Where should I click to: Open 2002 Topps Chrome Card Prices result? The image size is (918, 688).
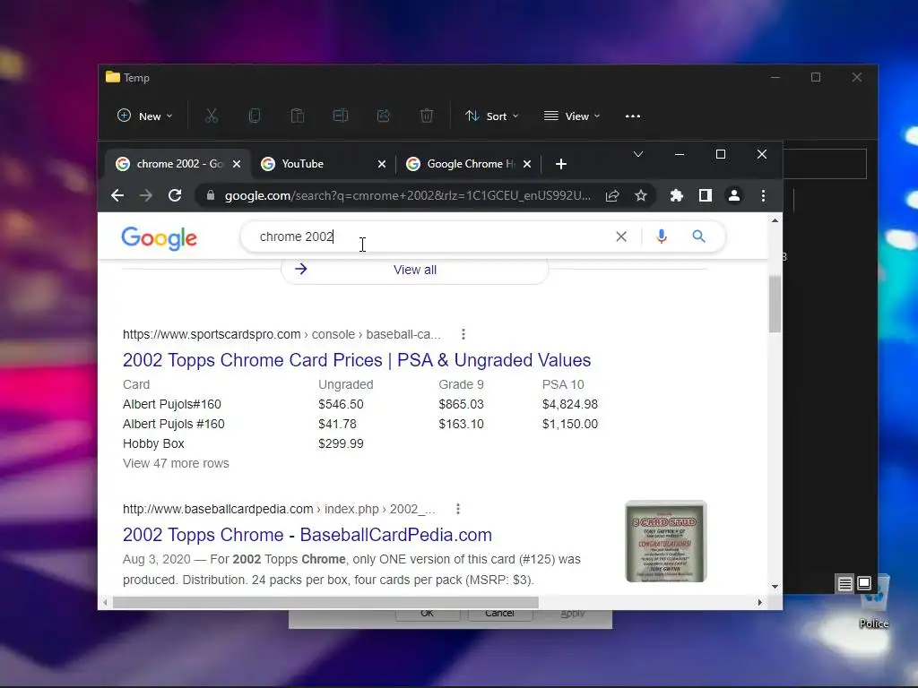coord(357,360)
